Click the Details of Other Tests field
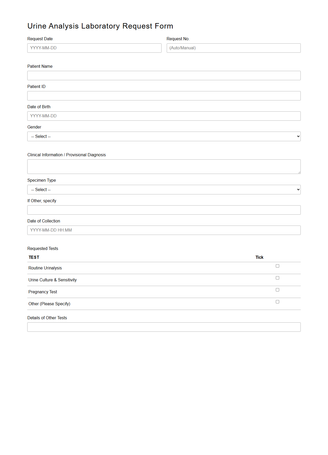The image size is (328, 455). (x=164, y=327)
